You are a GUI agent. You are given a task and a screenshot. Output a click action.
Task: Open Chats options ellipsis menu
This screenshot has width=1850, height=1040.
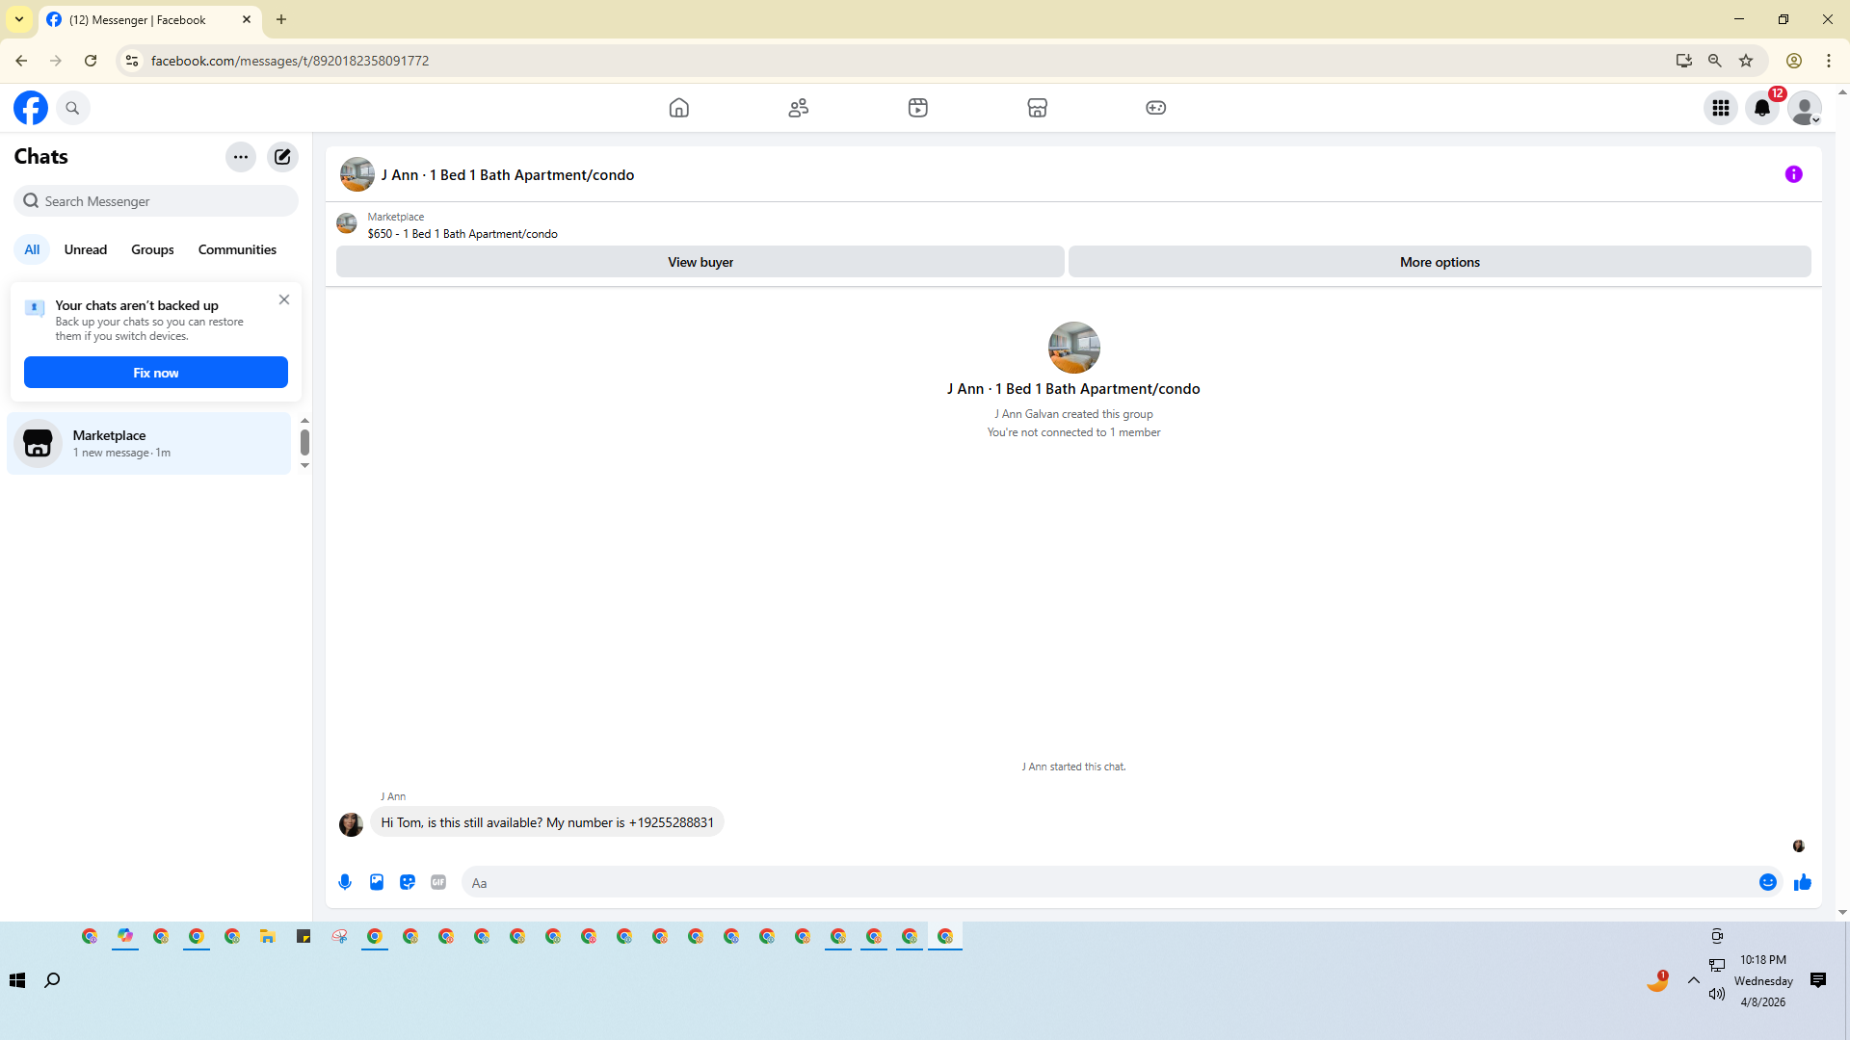(241, 156)
